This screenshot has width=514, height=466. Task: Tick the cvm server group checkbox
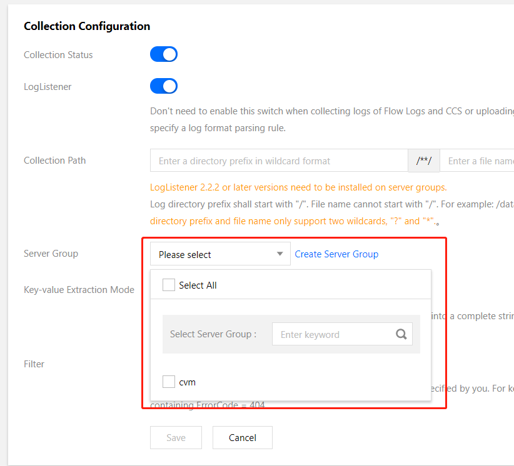point(169,382)
